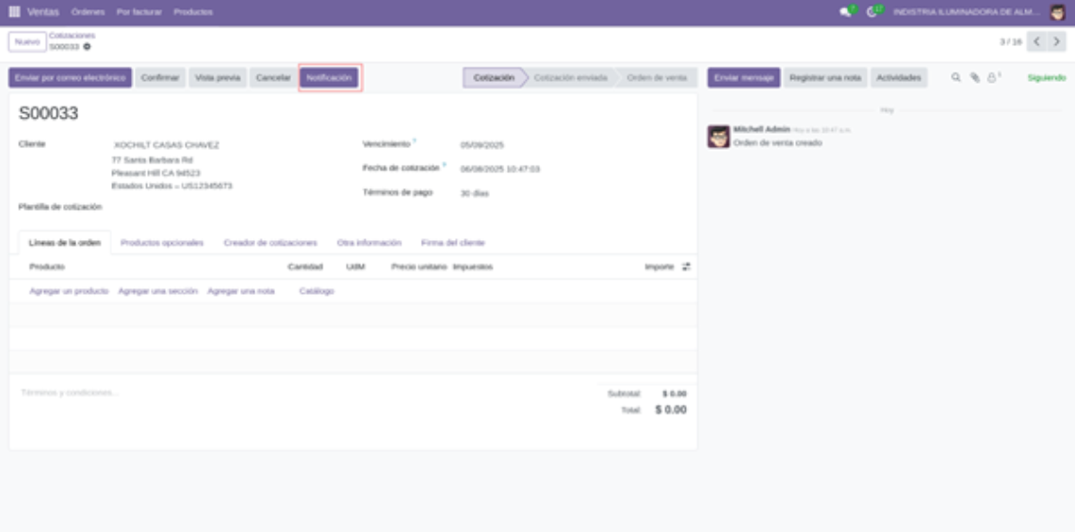Click the gear icon beside S00033 breadcrumb
This screenshot has height=532, width=1075.
pyautogui.click(x=87, y=47)
